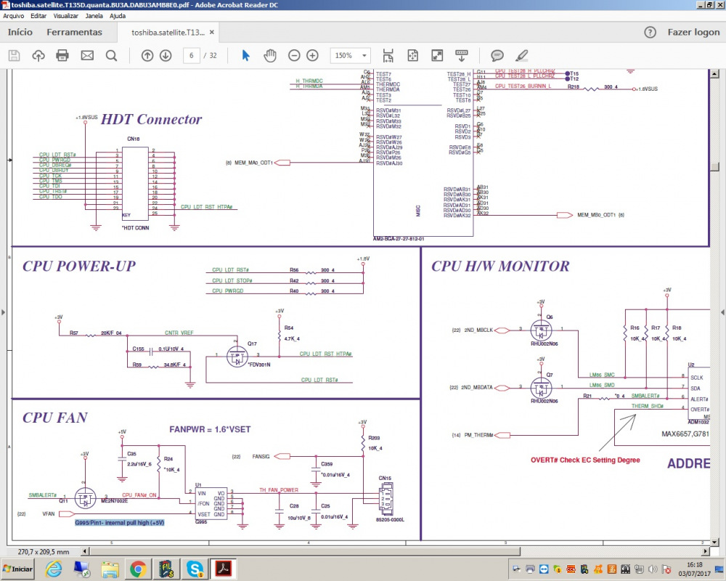
Task: Go to previous page arrow
Action: [147, 56]
